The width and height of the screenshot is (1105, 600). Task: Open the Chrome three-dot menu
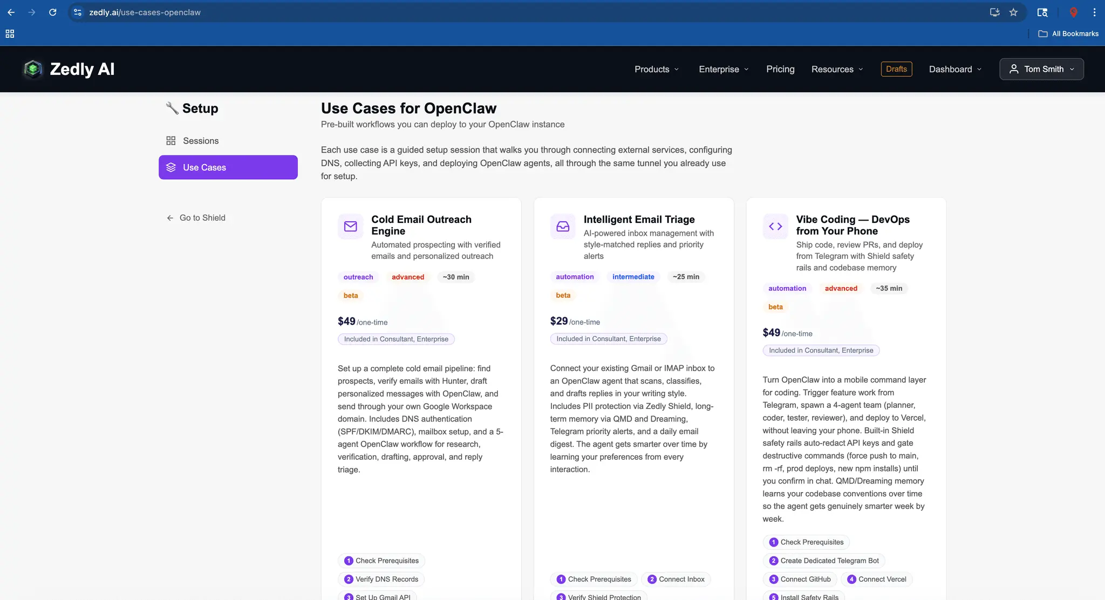(x=1094, y=12)
